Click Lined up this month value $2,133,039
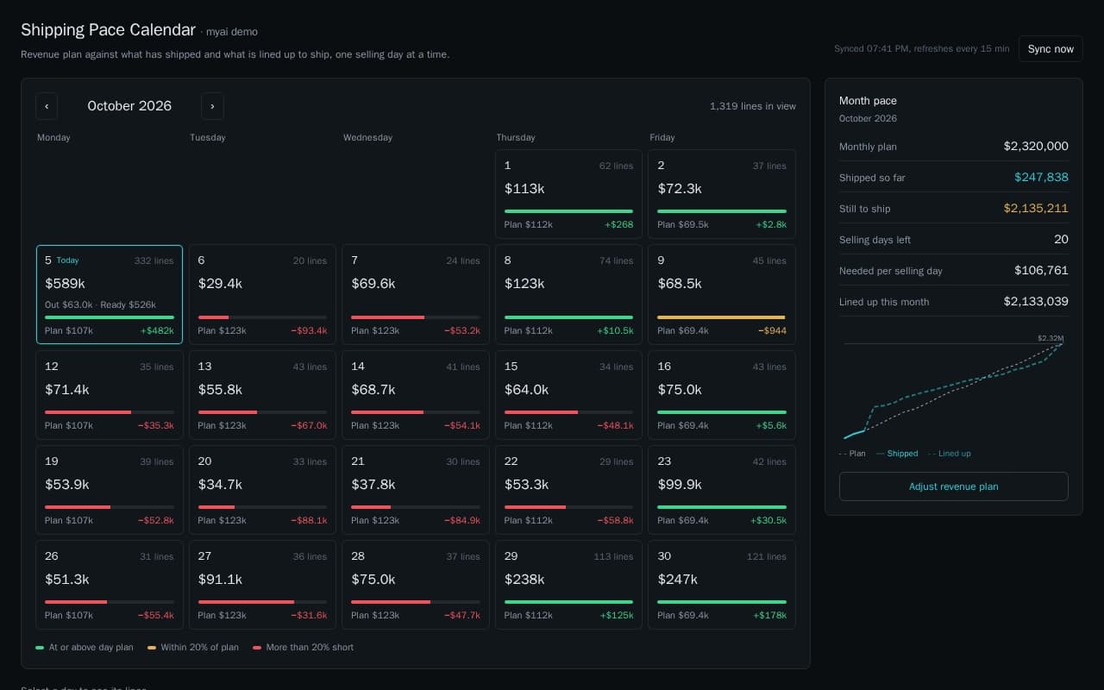This screenshot has height=690, width=1104. click(1036, 302)
